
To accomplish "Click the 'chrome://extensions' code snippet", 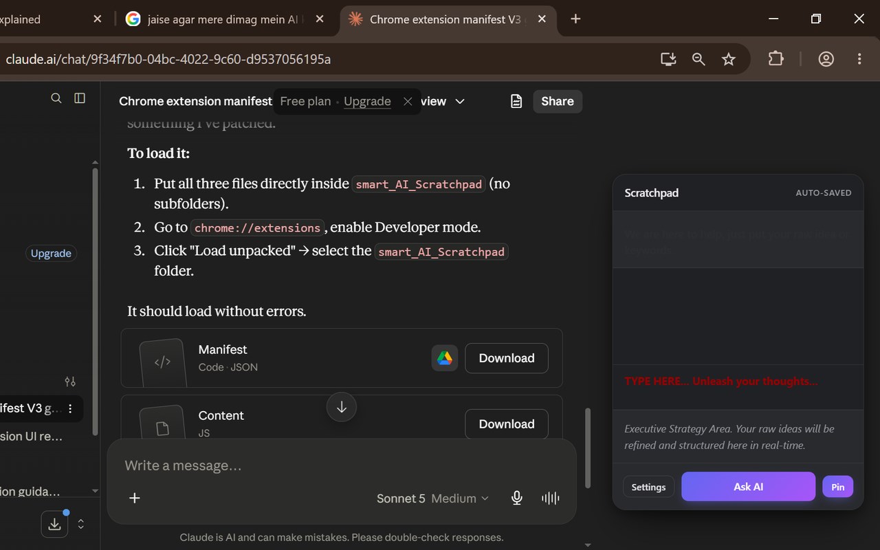I will point(257,228).
